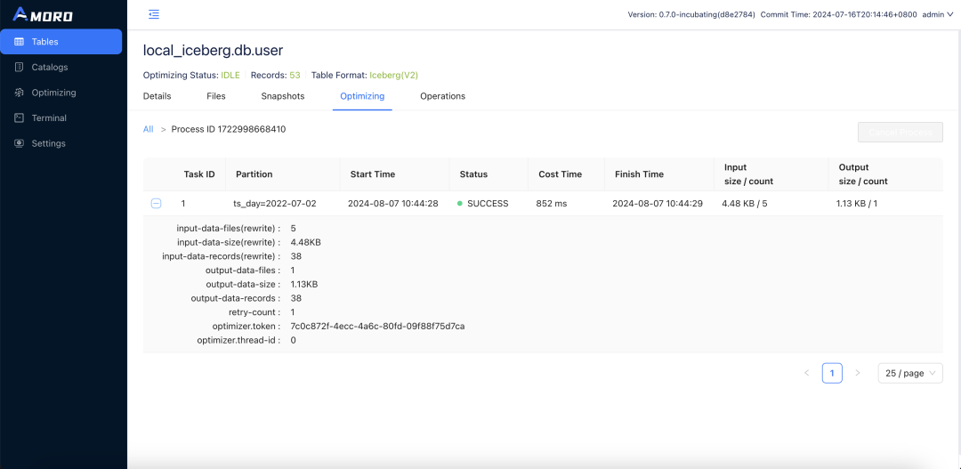Open the Files tab
The height and width of the screenshot is (469, 961).
coord(216,96)
